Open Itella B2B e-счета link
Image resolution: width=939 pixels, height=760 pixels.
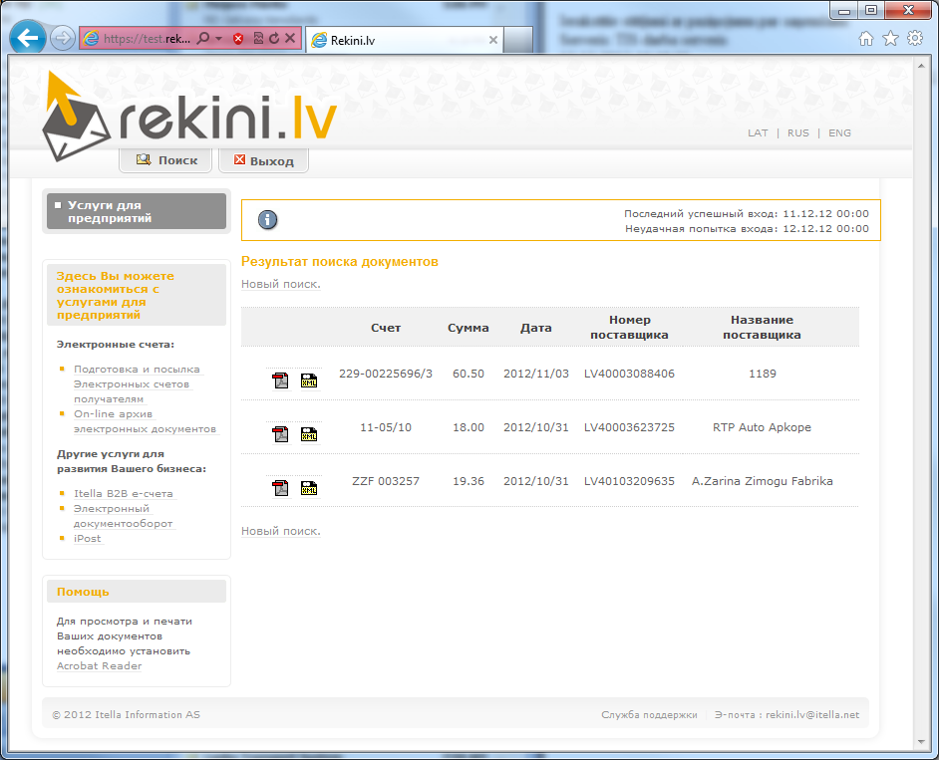click(124, 494)
